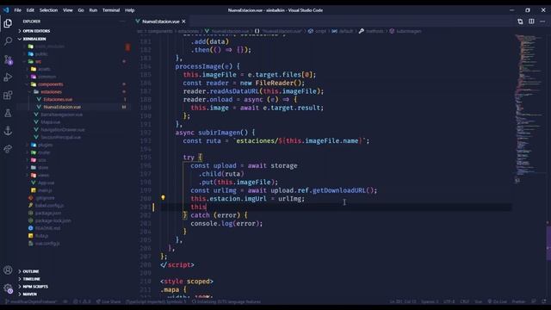Viewport: 551px width, 310px height.
Task: Select the NuevaEstacion.vue editor tab
Action: coord(161,22)
